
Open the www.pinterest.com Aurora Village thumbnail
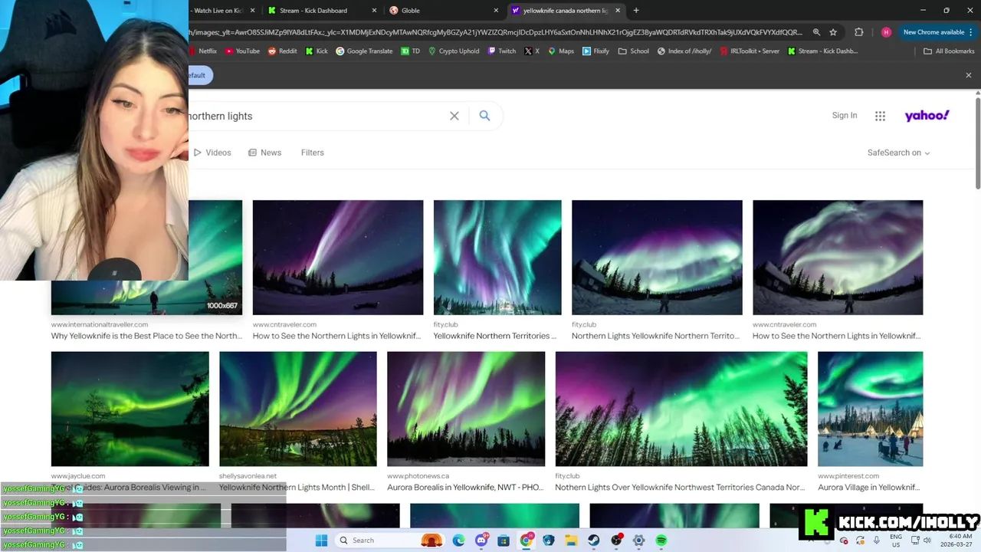pyautogui.click(x=870, y=409)
